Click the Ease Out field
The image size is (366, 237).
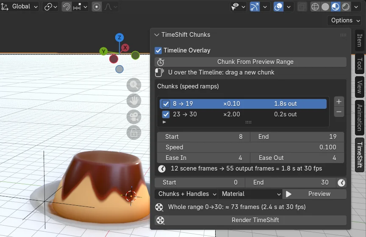(297, 158)
